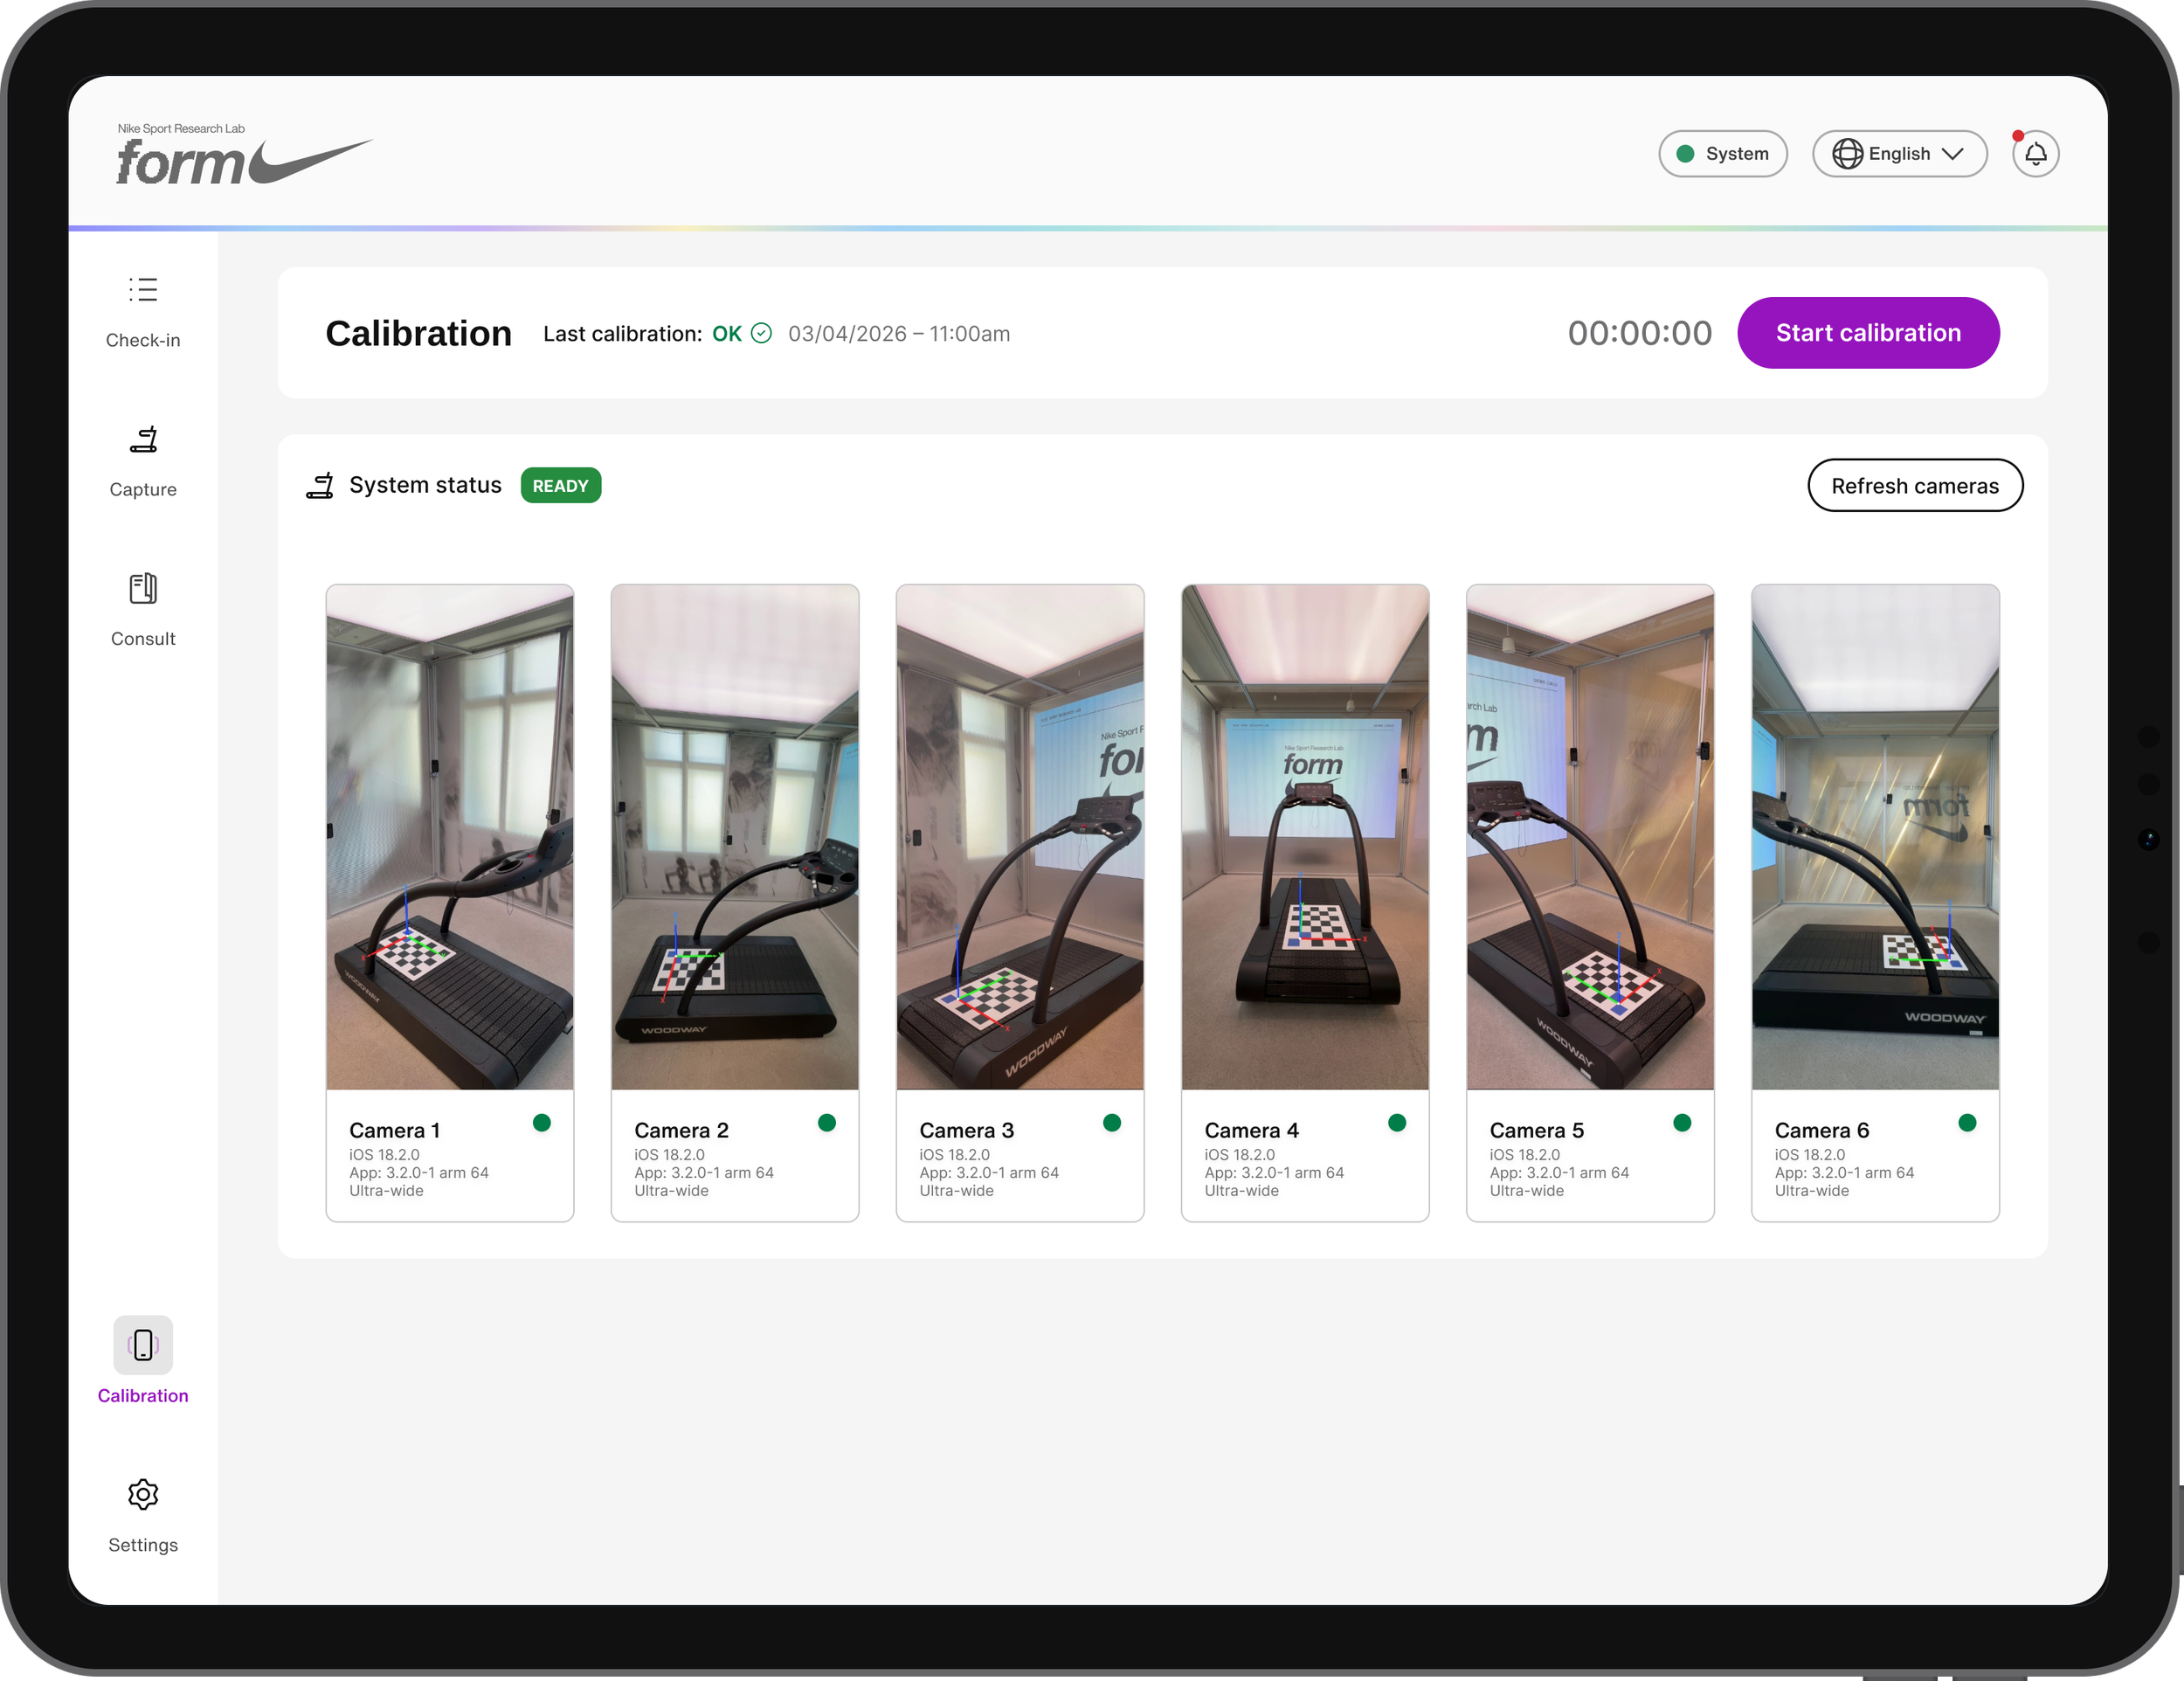Open the Camera 4 preview thumbnail
Screen dimensions: 2184x1681
1305,837
